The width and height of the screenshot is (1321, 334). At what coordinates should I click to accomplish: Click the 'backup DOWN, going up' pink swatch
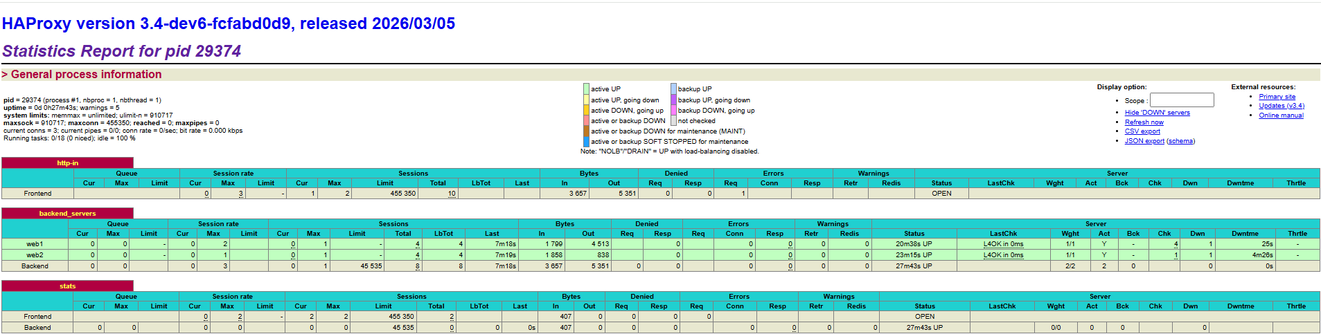tap(673, 110)
